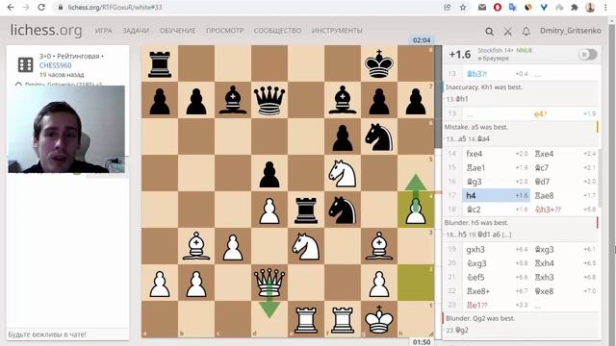Select black move 20 Rxh4
Screen dimensions: 616x346
click(565, 263)
